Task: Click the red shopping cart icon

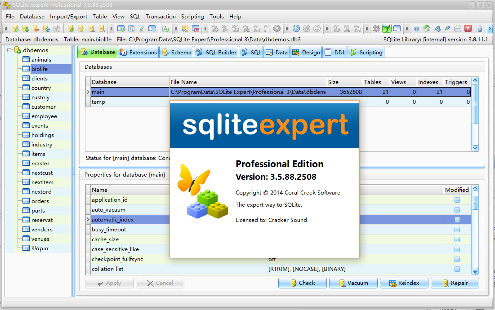Action: pos(468,28)
